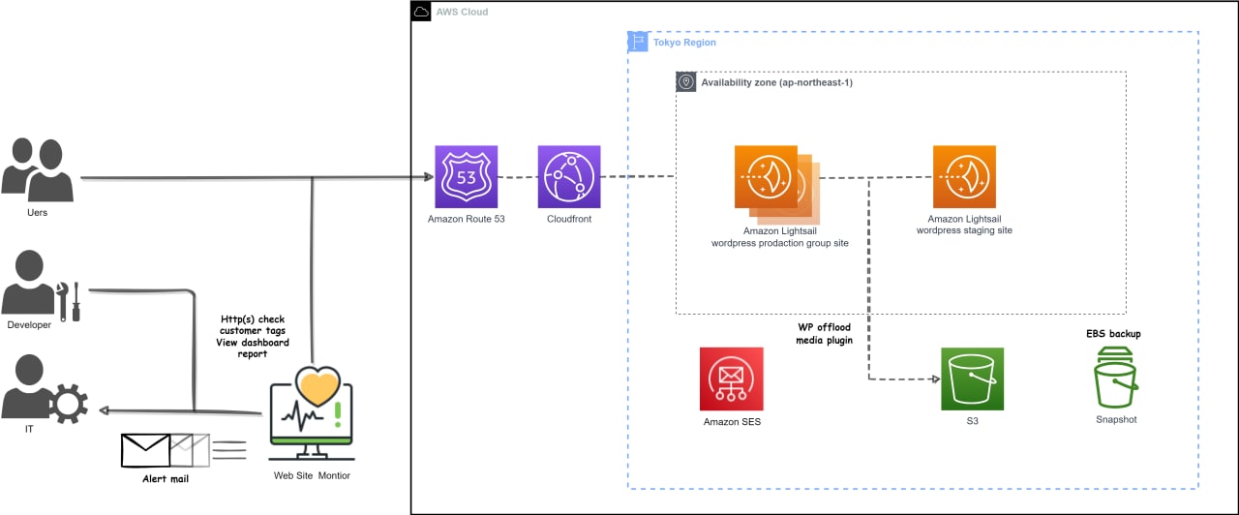Select the "Web Site Montior" label
This screenshot has height=515, width=1239.
point(312,476)
